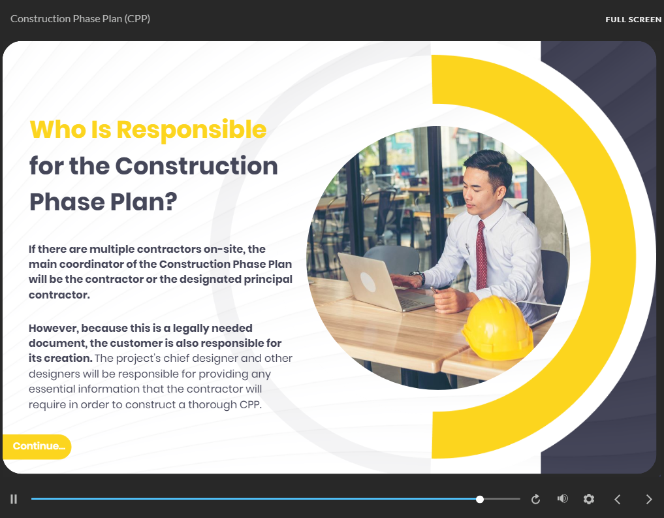Click the man's face in the circular photo

(484, 186)
